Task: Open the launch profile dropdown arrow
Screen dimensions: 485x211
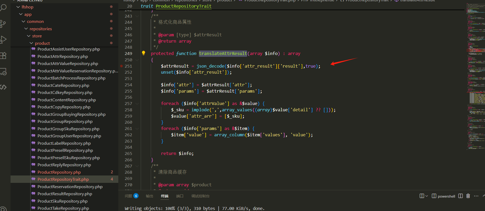Action: [x=427, y=196]
